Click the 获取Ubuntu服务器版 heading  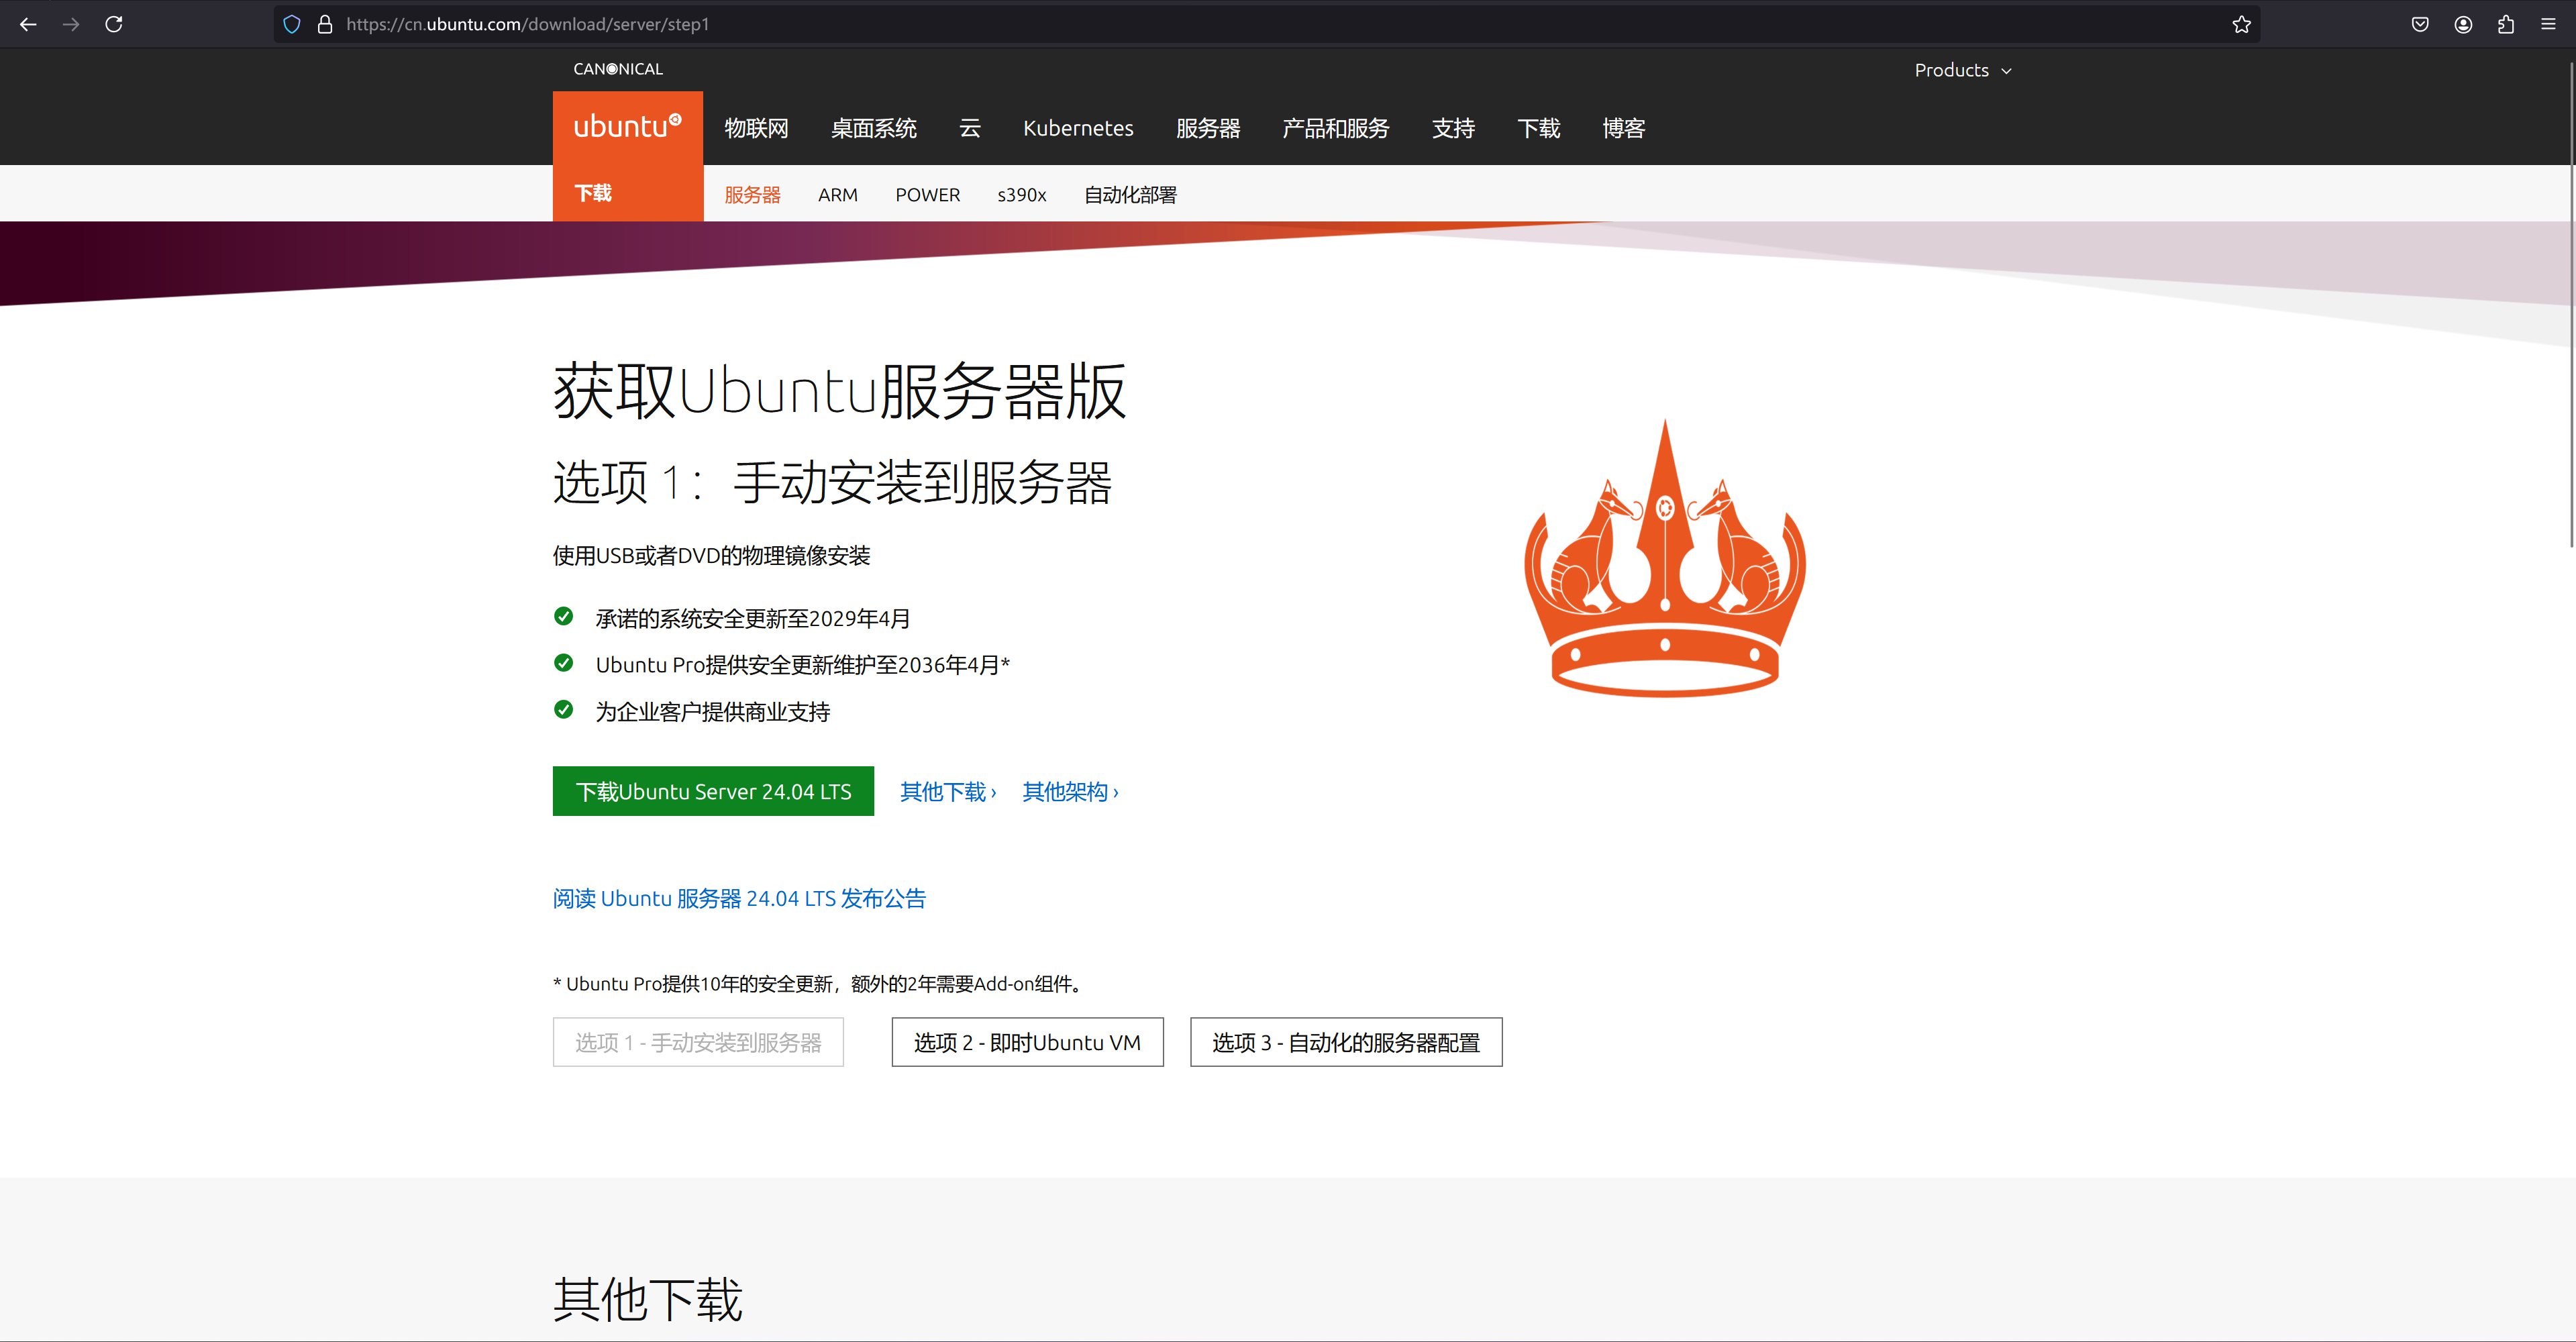pos(840,391)
